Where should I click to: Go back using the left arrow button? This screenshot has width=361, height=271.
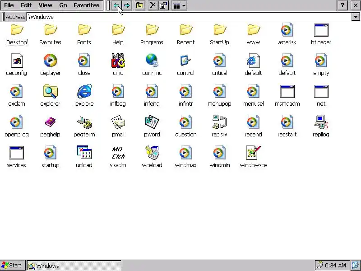[x=116, y=5]
